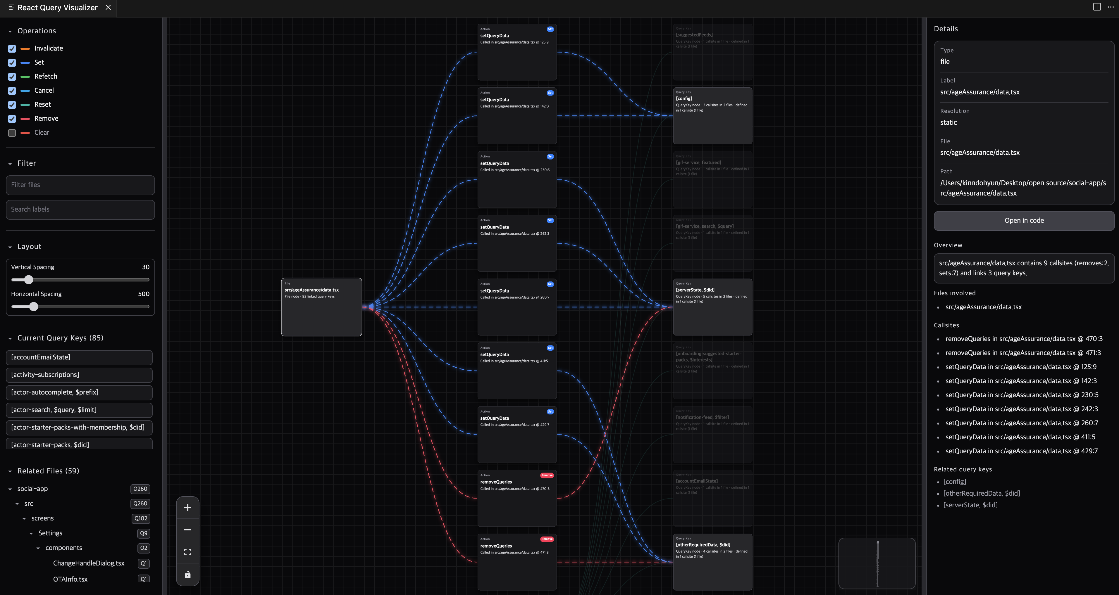Click the Open in code button
Viewport: 1119px width, 595px height.
pyautogui.click(x=1023, y=220)
